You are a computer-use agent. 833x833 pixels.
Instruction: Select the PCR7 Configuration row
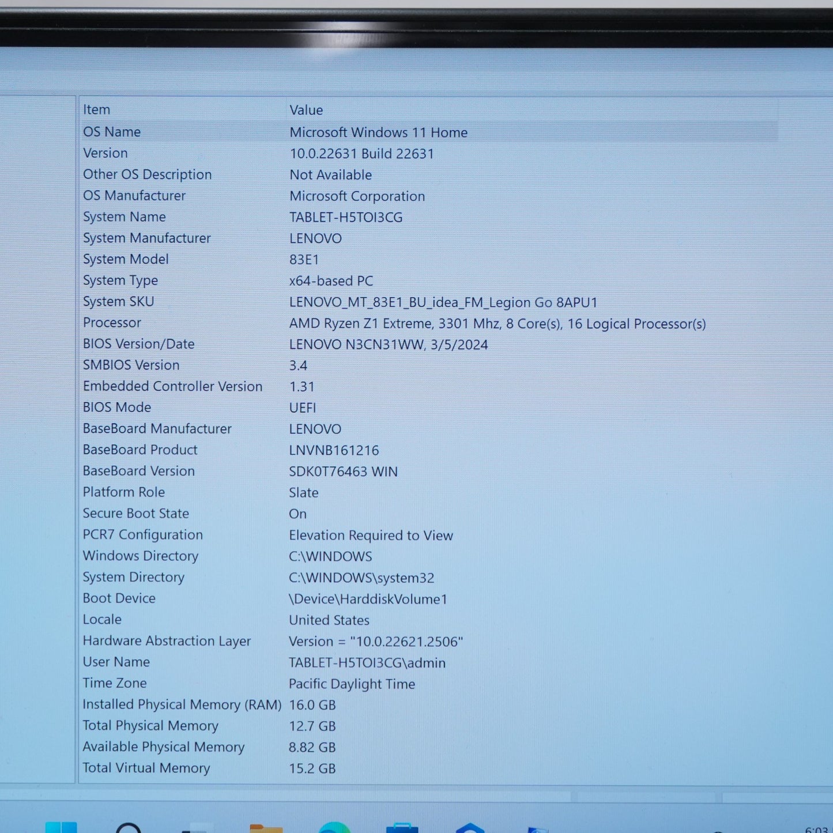pos(429,535)
